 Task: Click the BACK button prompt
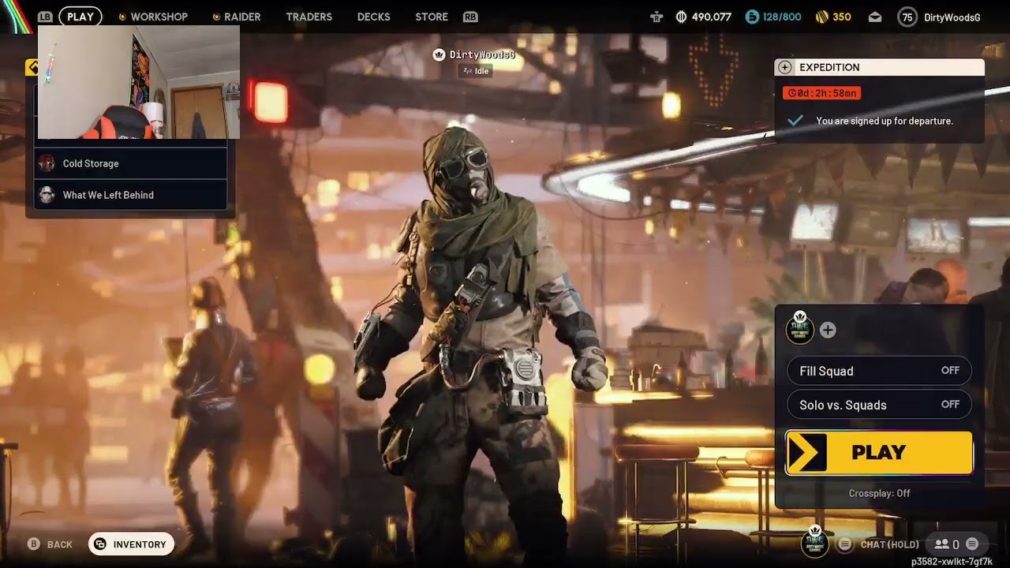click(x=50, y=544)
